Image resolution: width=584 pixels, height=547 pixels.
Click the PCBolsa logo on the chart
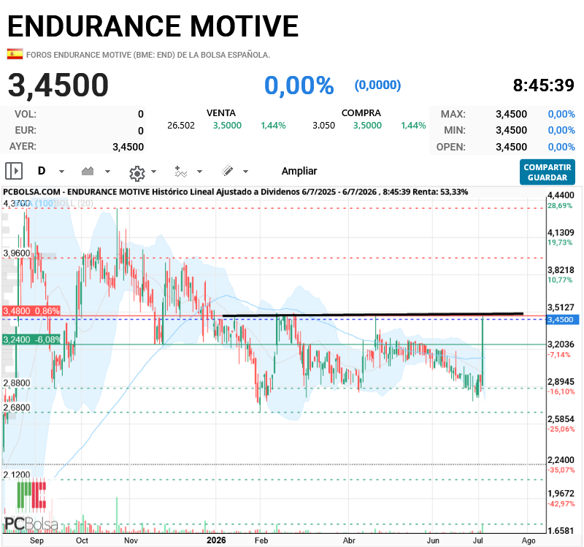coord(31,505)
